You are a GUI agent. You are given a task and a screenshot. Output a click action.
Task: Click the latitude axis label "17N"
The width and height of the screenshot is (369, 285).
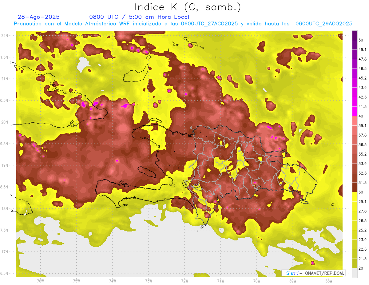(4, 252)
